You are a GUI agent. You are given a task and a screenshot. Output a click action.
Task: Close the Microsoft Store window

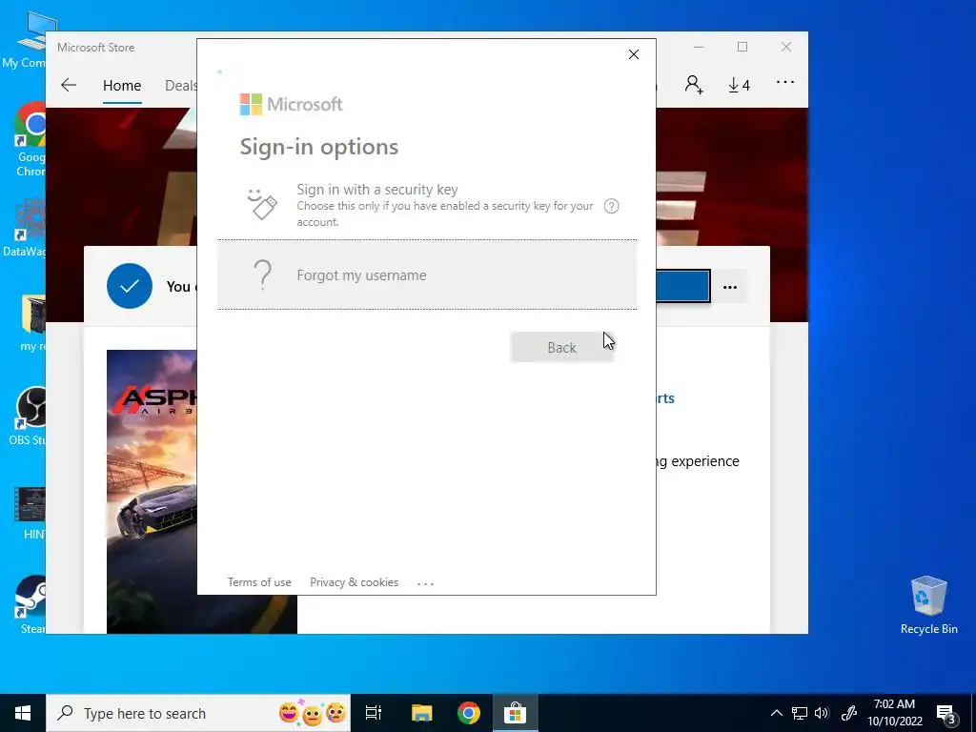[786, 48]
